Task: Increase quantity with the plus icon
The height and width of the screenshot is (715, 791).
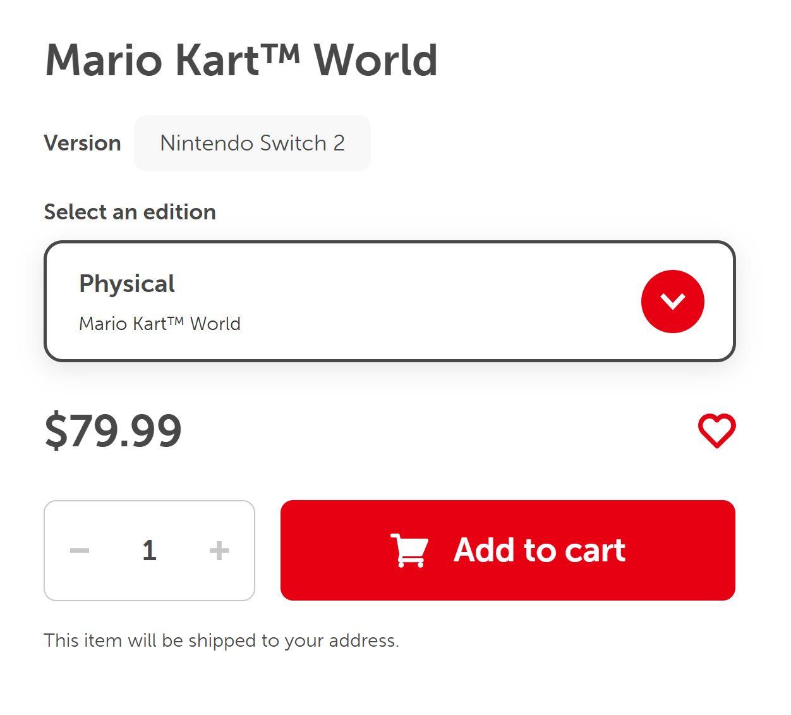Action: pyautogui.click(x=219, y=551)
